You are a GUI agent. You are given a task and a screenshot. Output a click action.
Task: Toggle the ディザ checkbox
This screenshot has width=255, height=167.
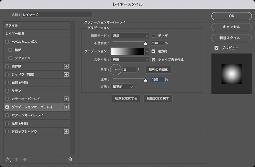[153, 36]
